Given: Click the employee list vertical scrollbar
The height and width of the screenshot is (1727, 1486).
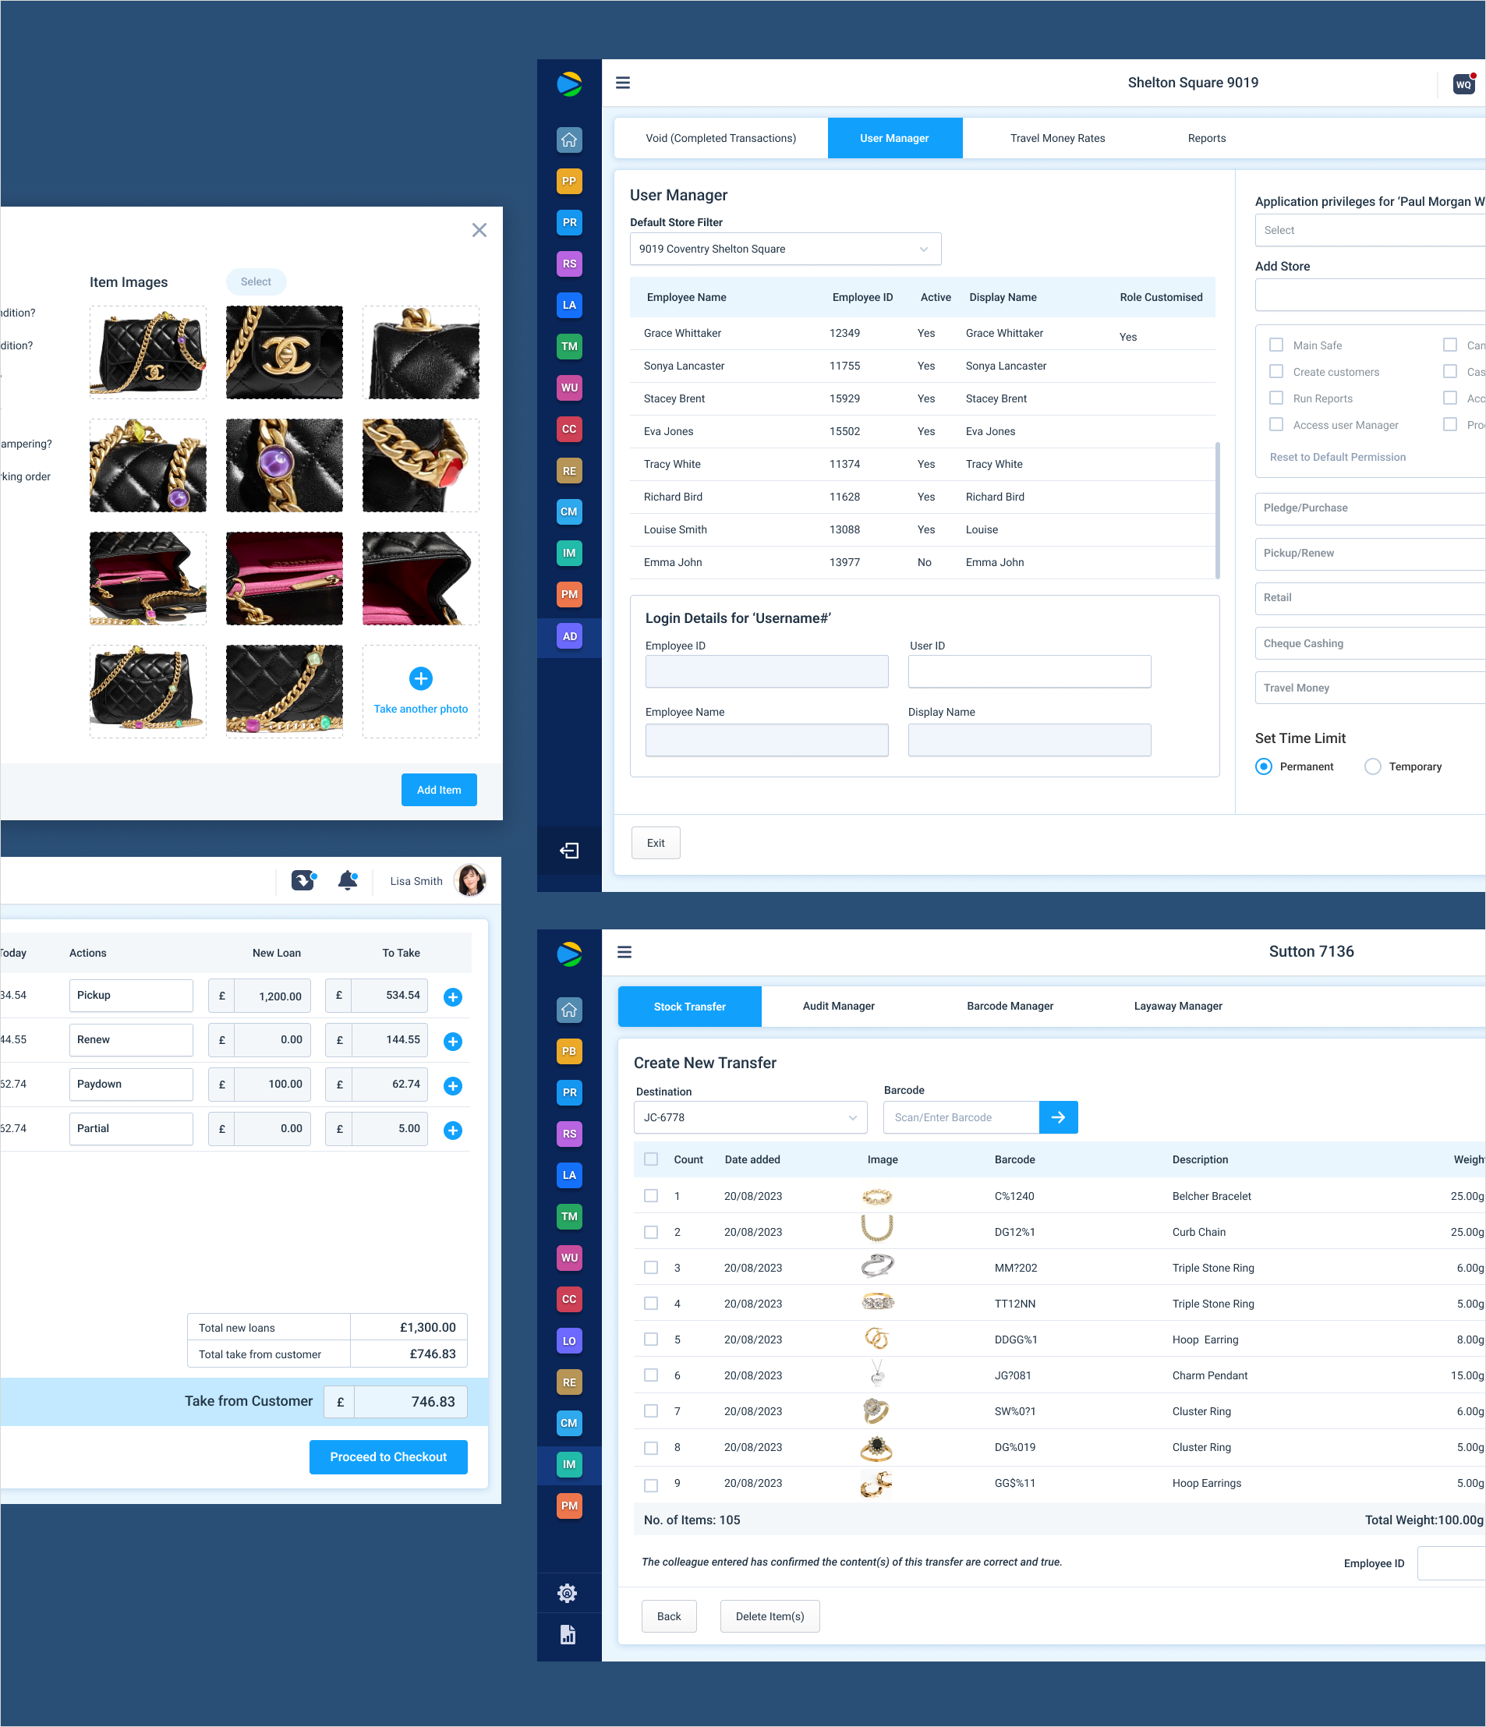Looking at the screenshot, I should click(x=1217, y=510).
